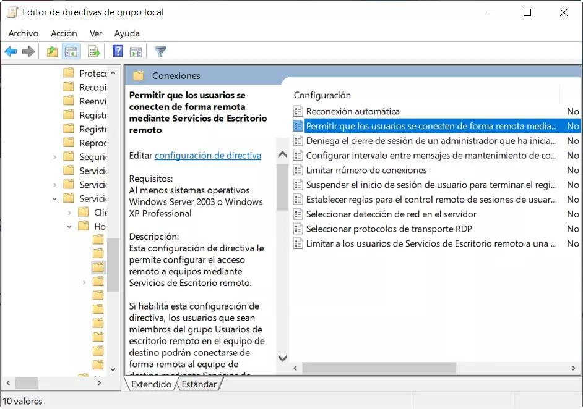This screenshot has width=583, height=409.
Task: Click the Forward arrow toolbar icon
Action: coord(28,52)
